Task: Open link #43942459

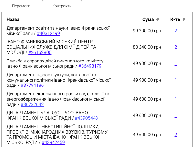Action: coord(53,142)
